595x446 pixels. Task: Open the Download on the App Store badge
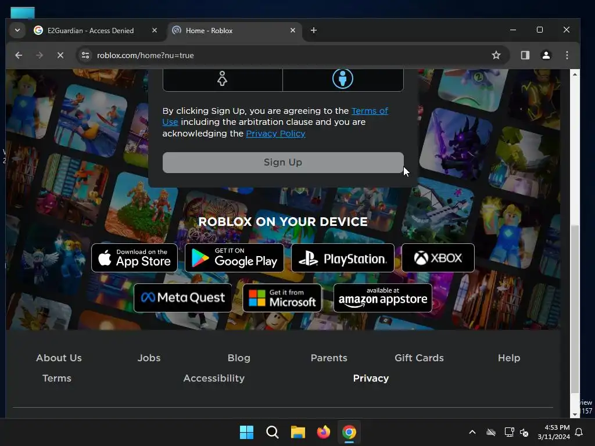(x=134, y=258)
